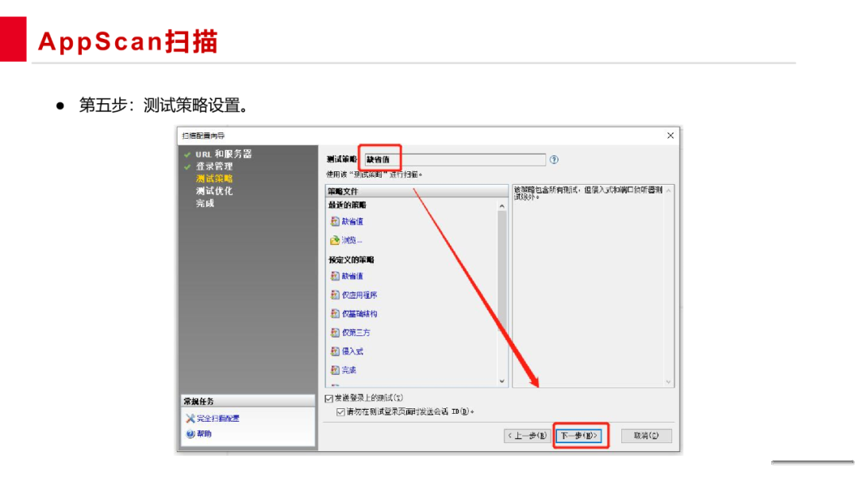Click the 策略文件 column header
Screen dimensions: 857x482
pos(417,192)
